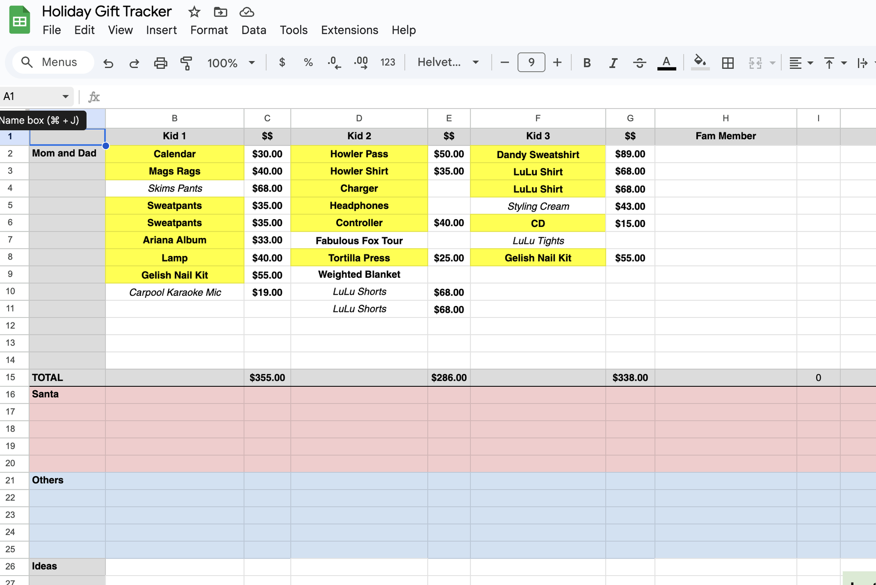Image resolution: width=876 pixels, height=585 pixels.
Task: Decrease the font size
Action: (505, 62)
